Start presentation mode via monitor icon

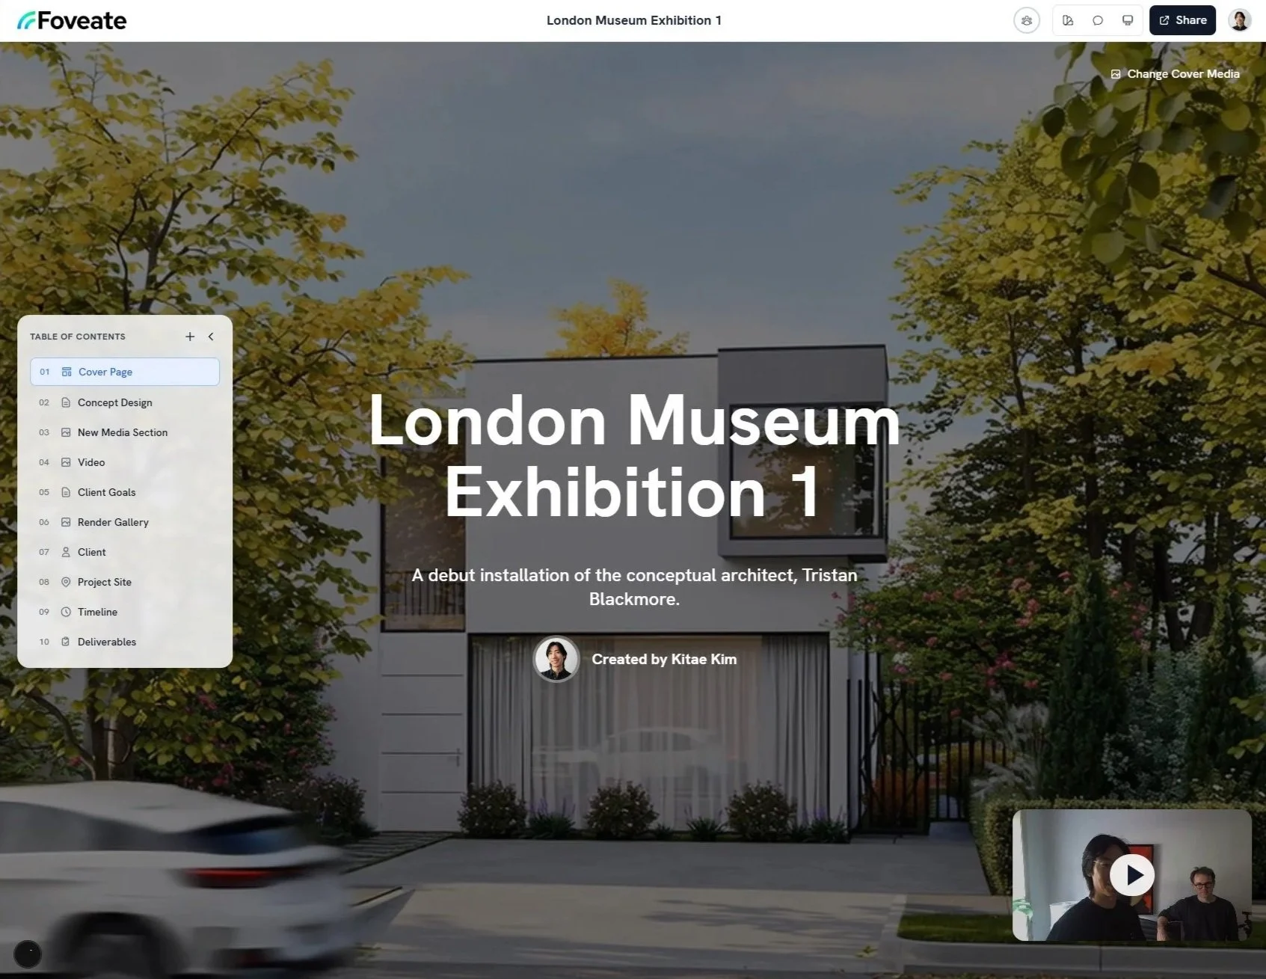pos(1128,20)
